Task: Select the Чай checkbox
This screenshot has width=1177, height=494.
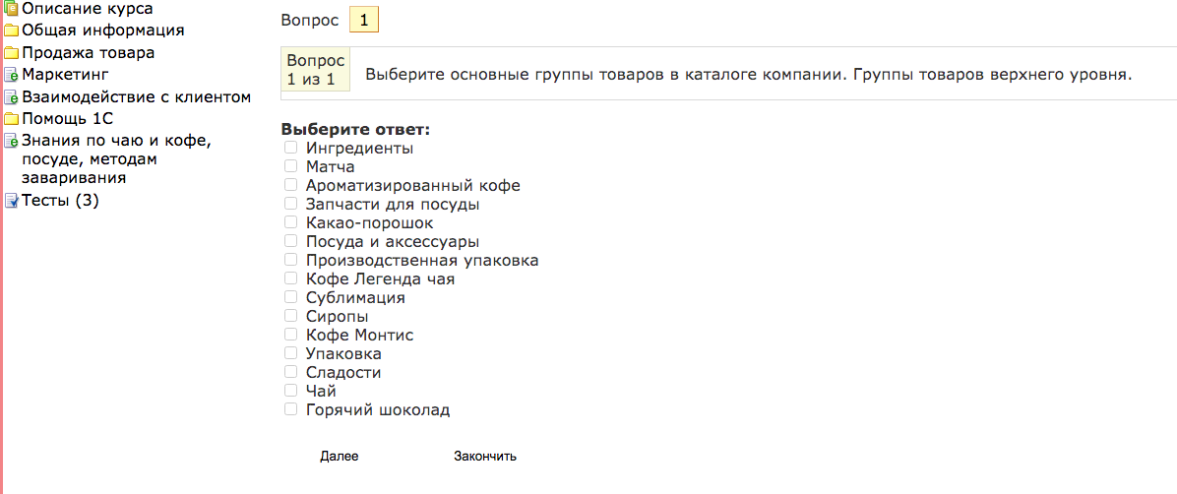Action: 289,391
